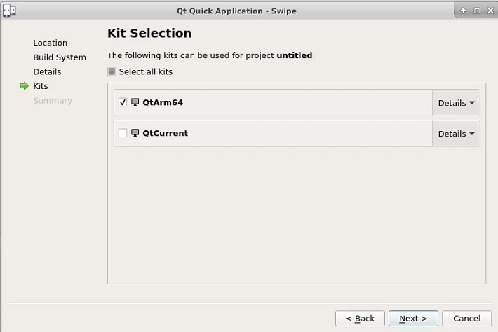Expand Details for the QtCurrent kit
The width and height of the screenshot is (498, 332).
click(456, 134)
